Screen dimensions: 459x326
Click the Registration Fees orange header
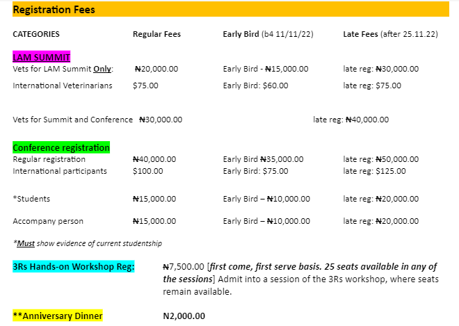tap(231, 9)
